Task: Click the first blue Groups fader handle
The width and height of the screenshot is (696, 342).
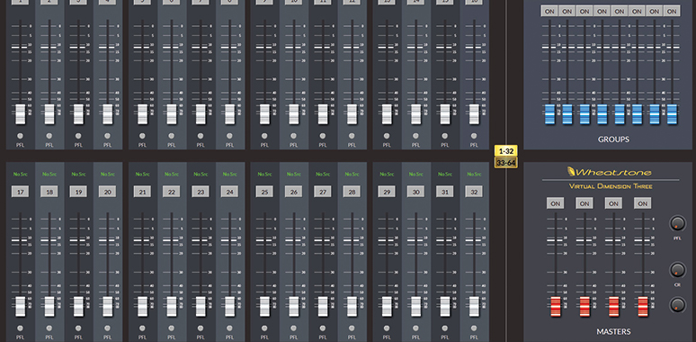Action: click(549, 114)
